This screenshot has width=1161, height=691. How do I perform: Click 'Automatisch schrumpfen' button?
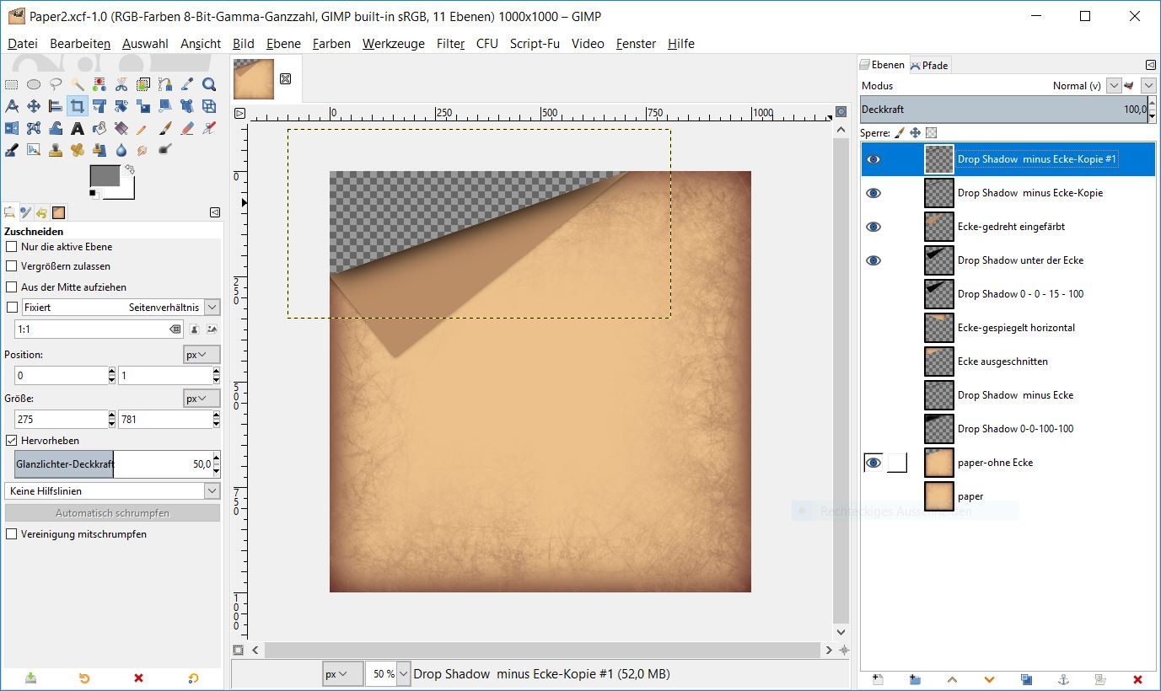point(112,512)
